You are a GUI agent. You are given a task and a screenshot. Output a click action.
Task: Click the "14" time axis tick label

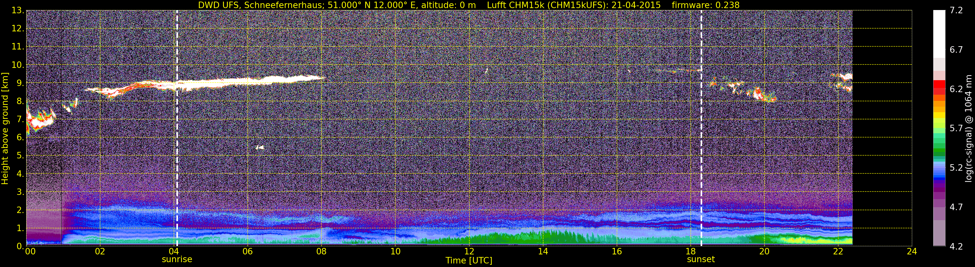tap(543, 252)
